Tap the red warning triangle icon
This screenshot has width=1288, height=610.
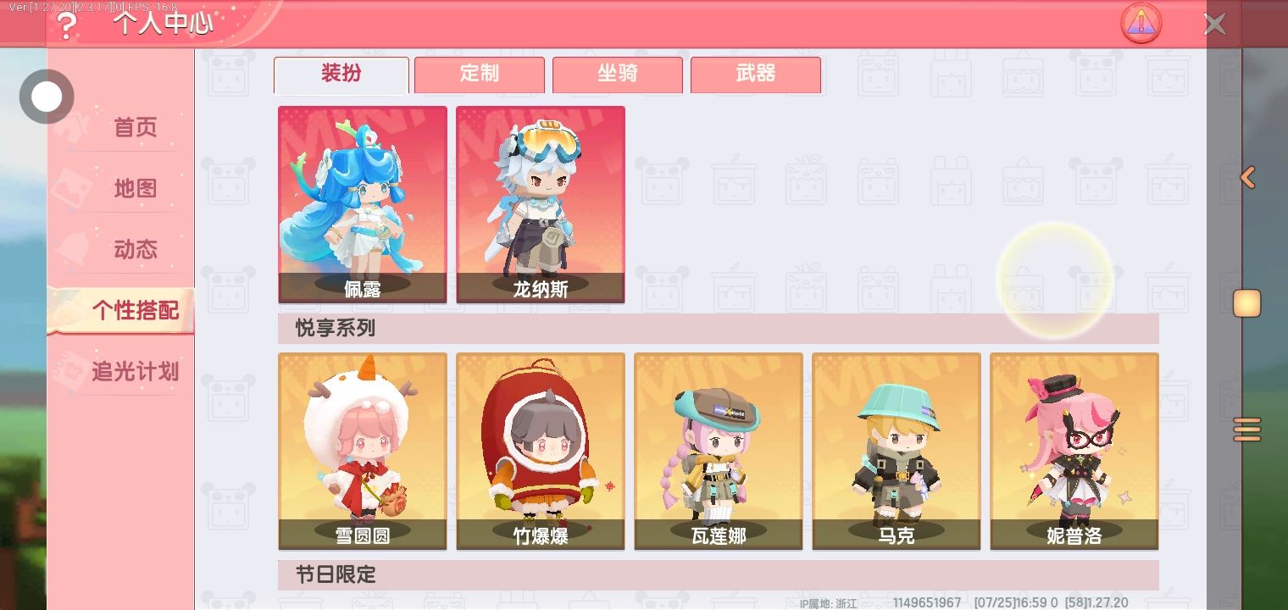pos(1141,23)
